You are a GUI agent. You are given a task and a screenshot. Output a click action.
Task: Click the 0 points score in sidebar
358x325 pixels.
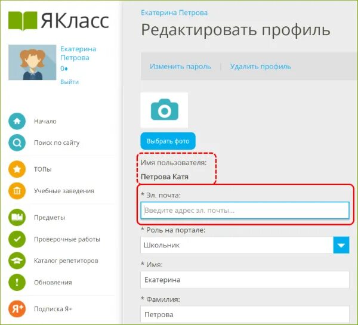[x=64, y=69]
